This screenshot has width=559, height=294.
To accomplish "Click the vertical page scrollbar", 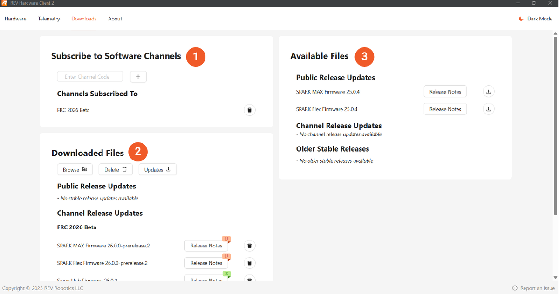I will (x=555, y=126).
